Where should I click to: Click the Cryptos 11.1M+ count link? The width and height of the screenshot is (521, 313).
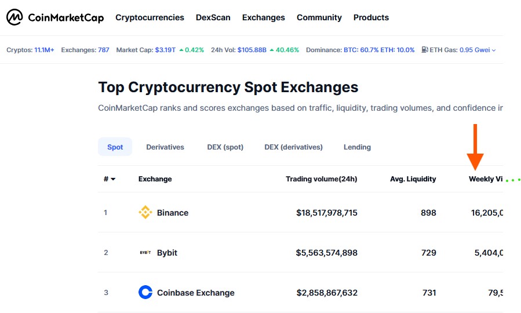44,50
